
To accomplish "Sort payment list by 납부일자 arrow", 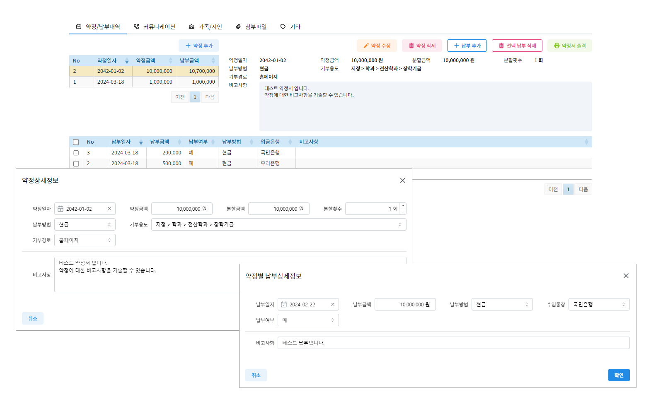I will (x=141, y=142).
